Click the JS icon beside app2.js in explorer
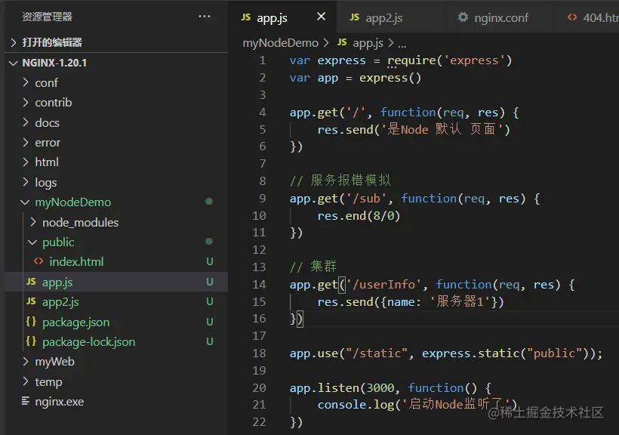Screen dimensions: 619x435 (x=31, y=302)
